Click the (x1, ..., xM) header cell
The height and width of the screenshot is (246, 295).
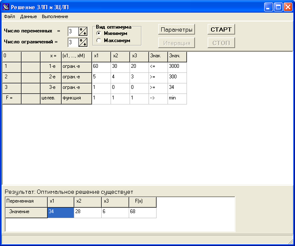coord(76,57)
